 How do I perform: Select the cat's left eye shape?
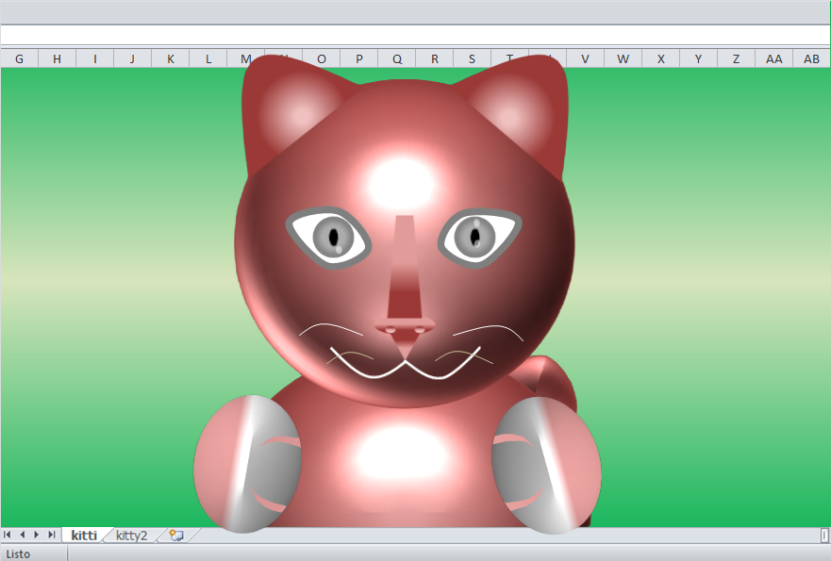coord(328,238)
